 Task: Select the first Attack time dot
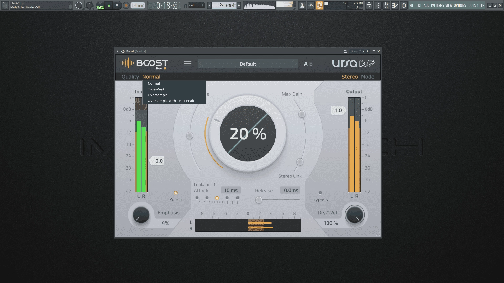(x=197, y=198)
